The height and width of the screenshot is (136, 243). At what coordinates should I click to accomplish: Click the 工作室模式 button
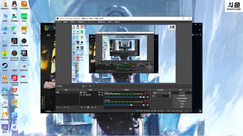coord(182,101)
